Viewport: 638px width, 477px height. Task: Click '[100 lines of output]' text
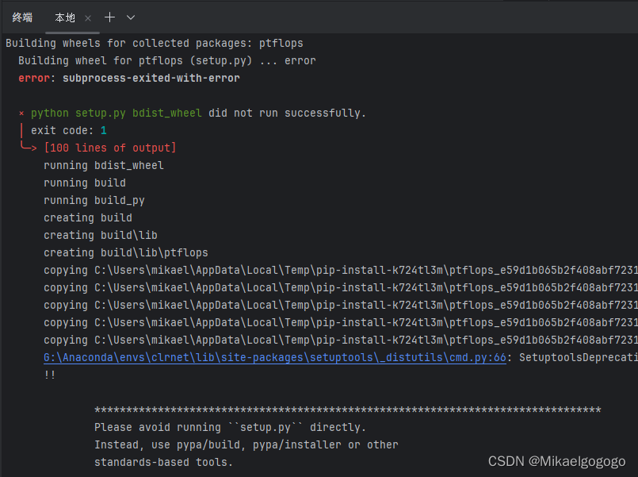click(110, 148)
